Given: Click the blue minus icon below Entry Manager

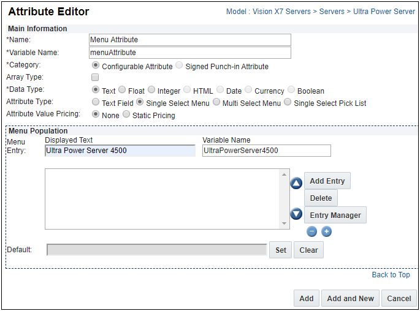Looking at the screenshot, I should point(312,231).
